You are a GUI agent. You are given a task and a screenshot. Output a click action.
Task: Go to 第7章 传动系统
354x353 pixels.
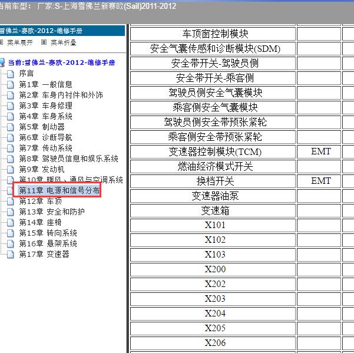pyautogui.click(x=45, y=148)
